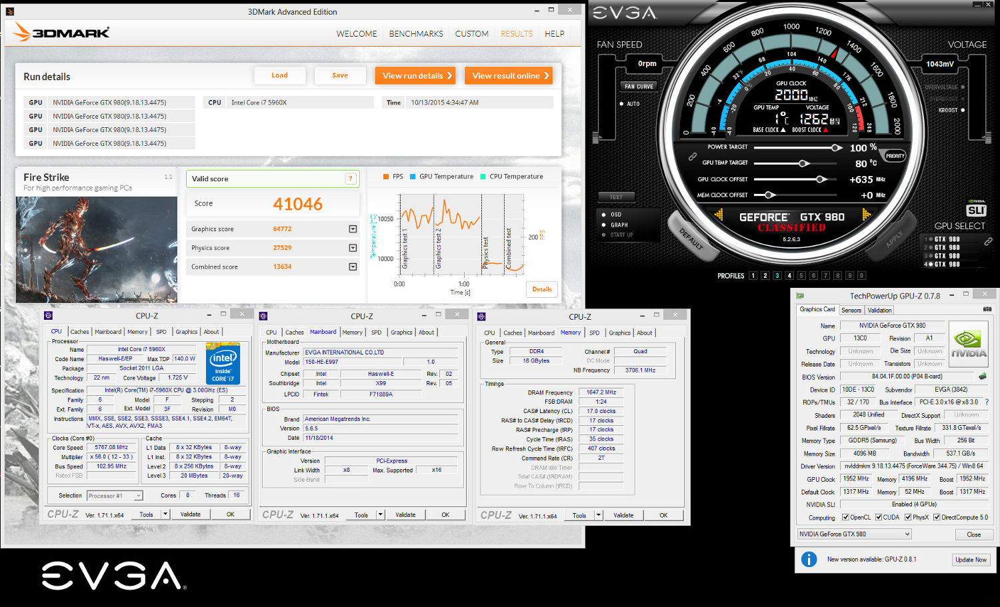Expand the Graphics score details

coord(353,229)
